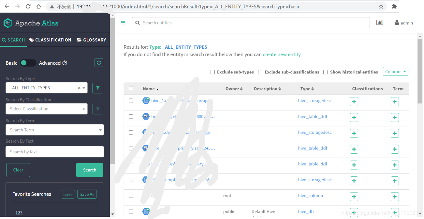Click the Search by text field
Screen dimensions: 424x219
coord(55,152)
